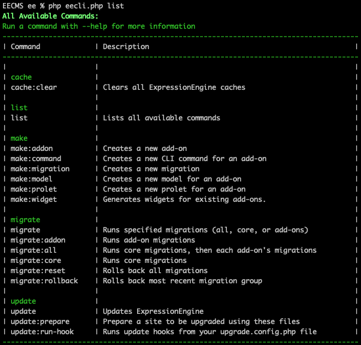Click 'Creates a new model for an add-on'

coord(172,179)
